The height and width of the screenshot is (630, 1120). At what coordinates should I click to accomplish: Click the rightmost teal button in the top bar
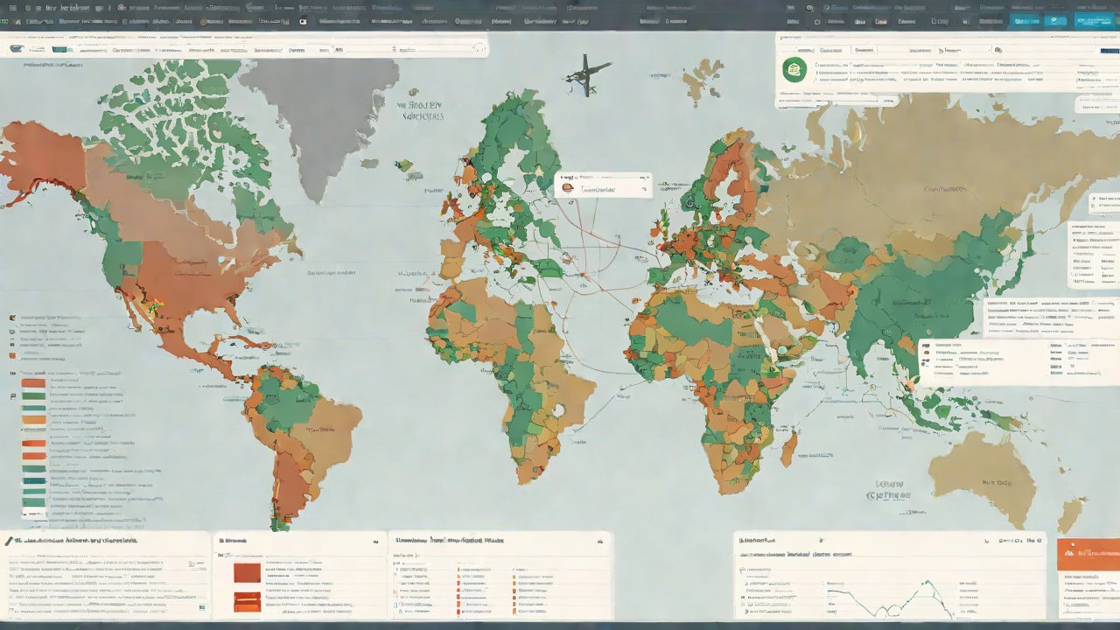[1094, 21]
